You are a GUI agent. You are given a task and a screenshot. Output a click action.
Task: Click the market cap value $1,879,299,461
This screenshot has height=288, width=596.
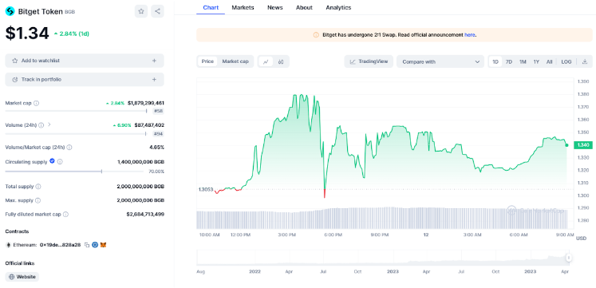click(x=146, y=103)
